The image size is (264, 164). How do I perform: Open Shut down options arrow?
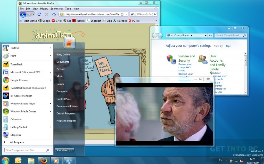pos(72,150)
